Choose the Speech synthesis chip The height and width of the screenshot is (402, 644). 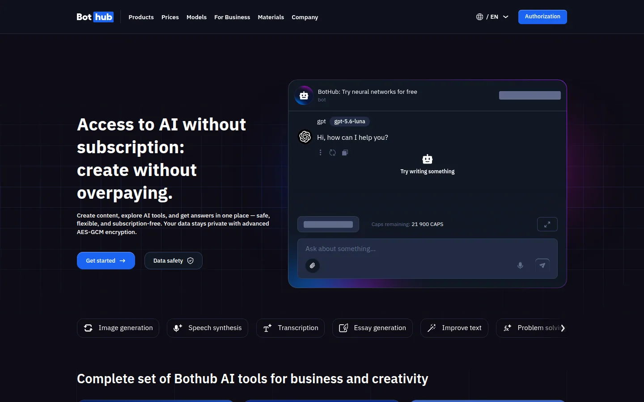coord(208,328)
